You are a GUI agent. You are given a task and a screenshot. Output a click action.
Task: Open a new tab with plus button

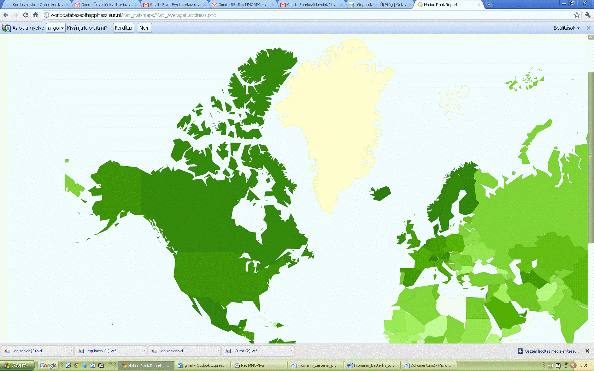click(x=489, y=5)
